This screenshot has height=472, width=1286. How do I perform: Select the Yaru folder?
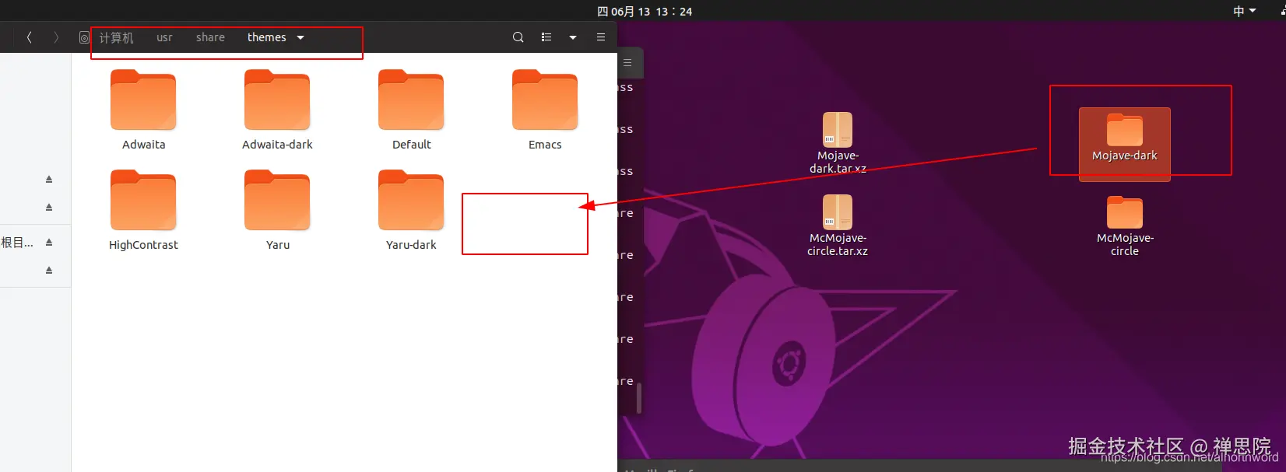tap(277, 210)
